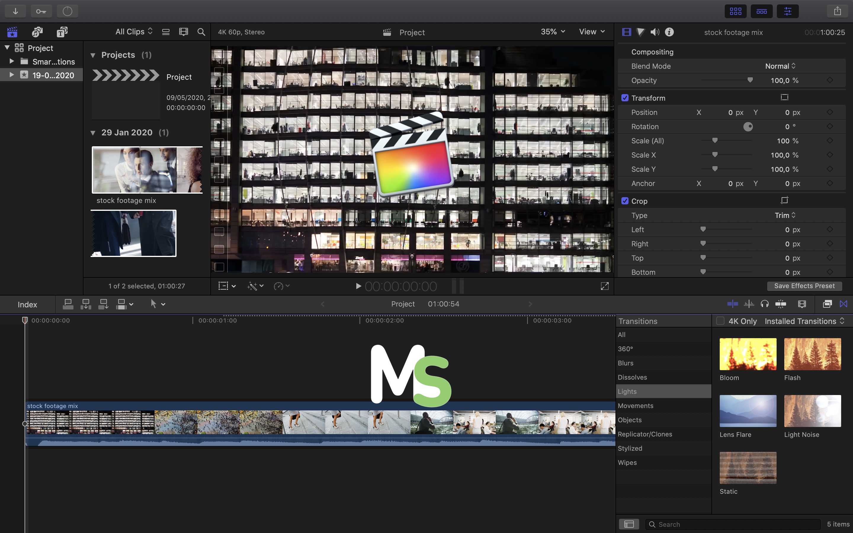
Task: Collapse the Project library tree
Action: pos(7,47)
